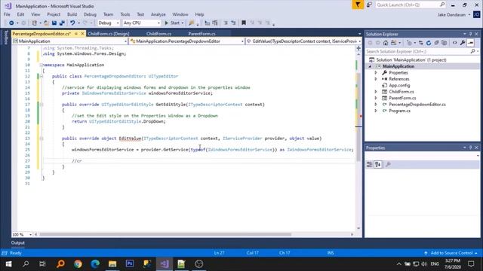
Task: Click the split editor window icon
Action: [x=358, y=48]
